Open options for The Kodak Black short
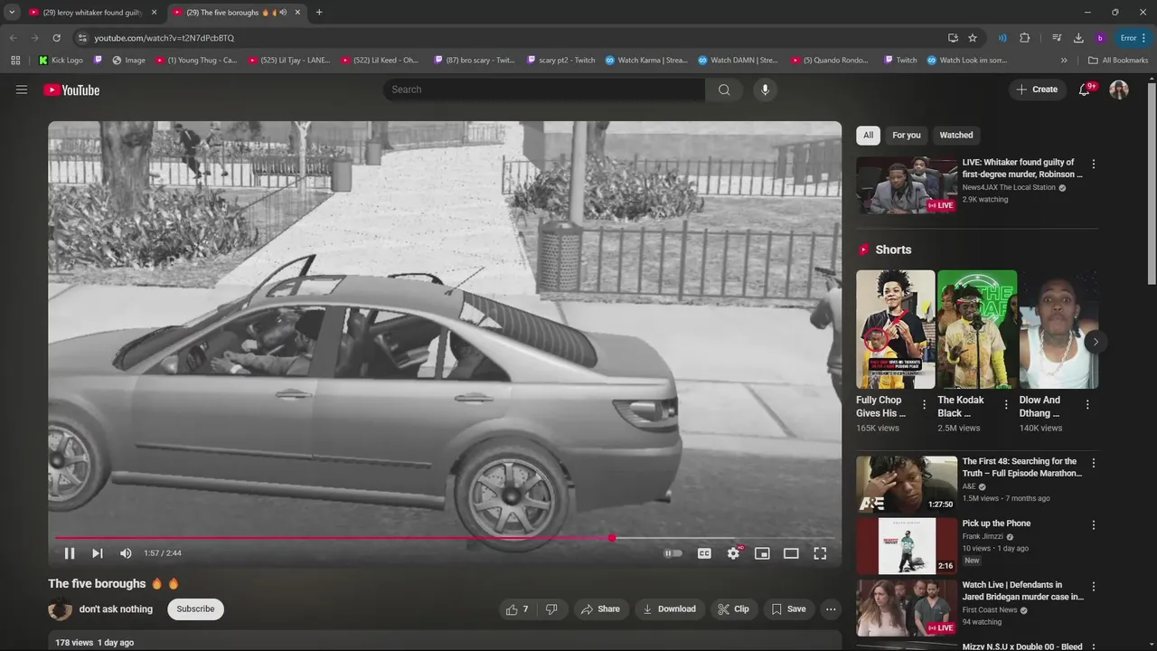Image resolution: width=1157 pixels, height=651 pixels. [1005, 405]
